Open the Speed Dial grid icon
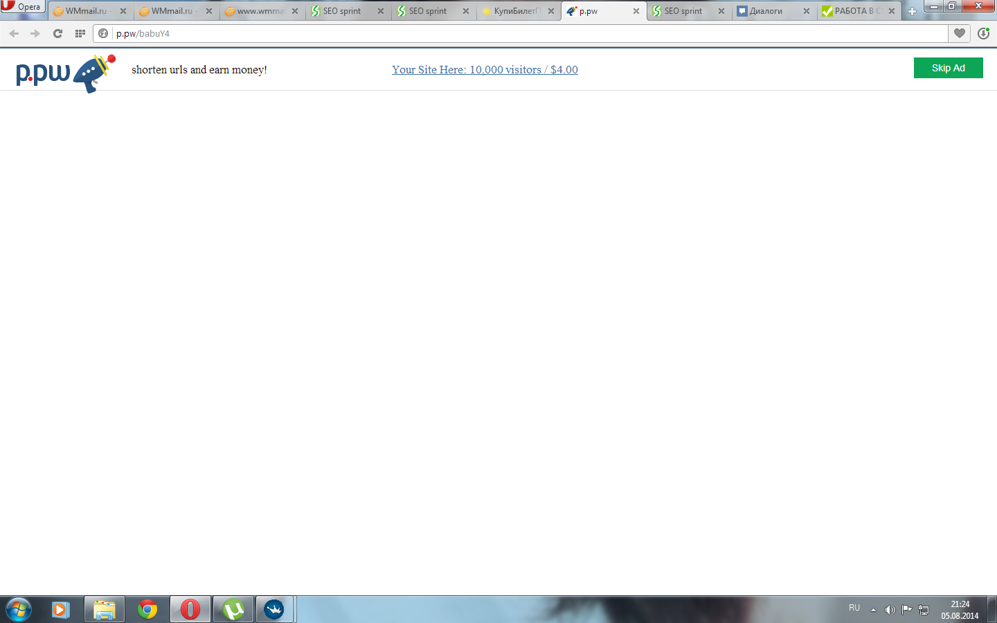Viewport: 997px width, 623px height. tap(80, 33)
